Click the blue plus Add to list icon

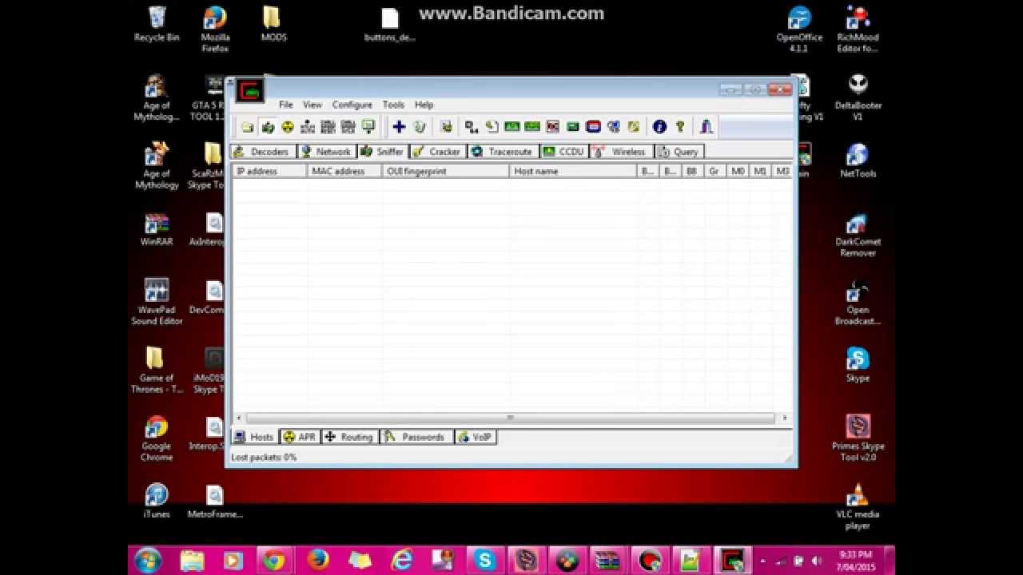pos(399,126)
